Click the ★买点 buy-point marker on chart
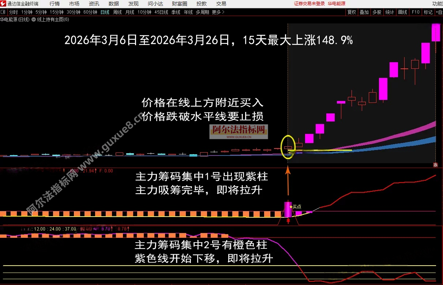Image resolution: width=443 pixels, height=285 pixels. [x=295, y=206]
